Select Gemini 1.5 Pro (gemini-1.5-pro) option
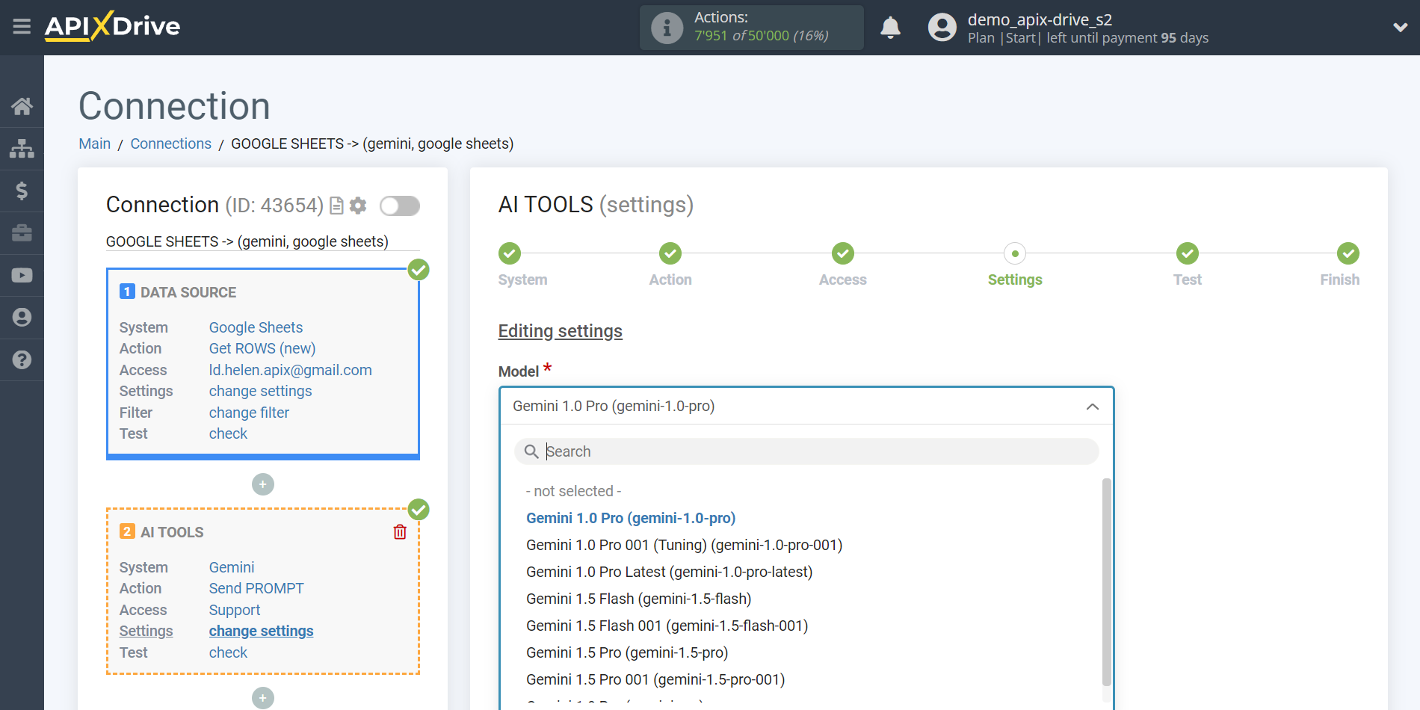The width and height of the screenshot is (1420, 710). (627, 652)
